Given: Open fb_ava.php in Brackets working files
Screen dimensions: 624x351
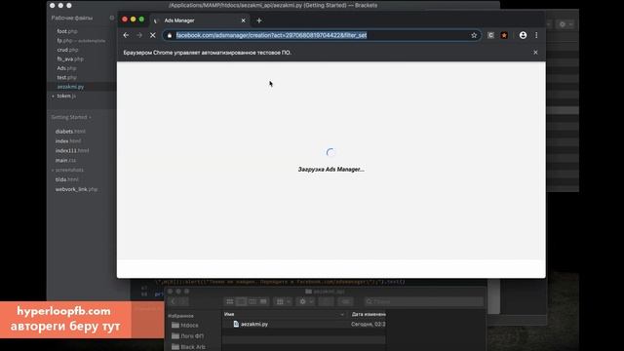Looking at the screenshot, I should (70, 58).
